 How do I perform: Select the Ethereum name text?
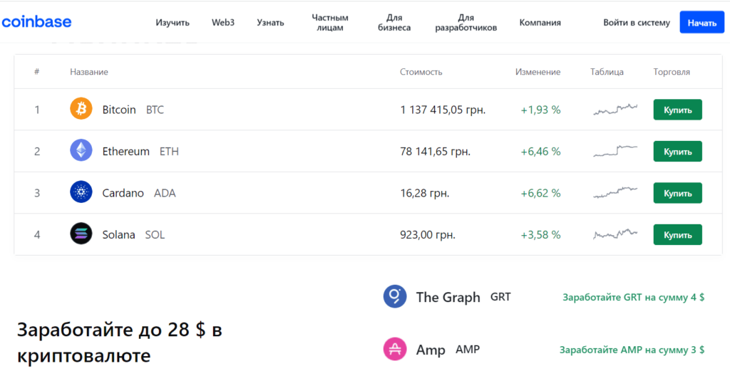[125, 152]
